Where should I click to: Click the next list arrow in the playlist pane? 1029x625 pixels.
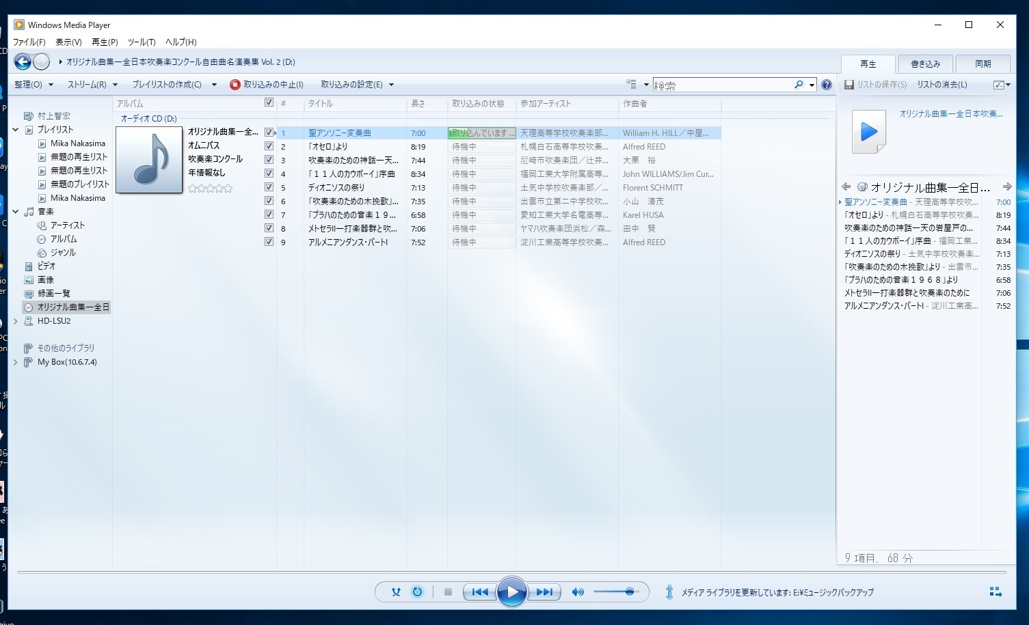click(x=1007, y=186)
